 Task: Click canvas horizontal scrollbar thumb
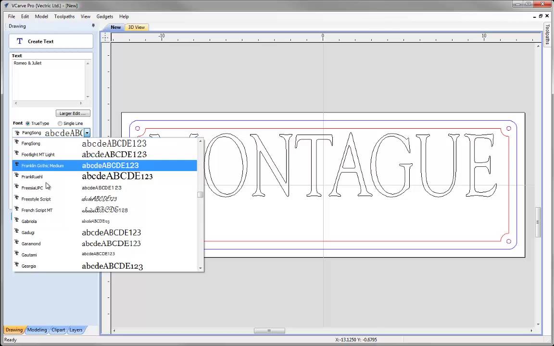[269, 331]
